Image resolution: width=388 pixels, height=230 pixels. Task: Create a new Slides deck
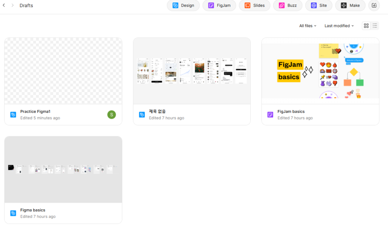pos(255,5)
